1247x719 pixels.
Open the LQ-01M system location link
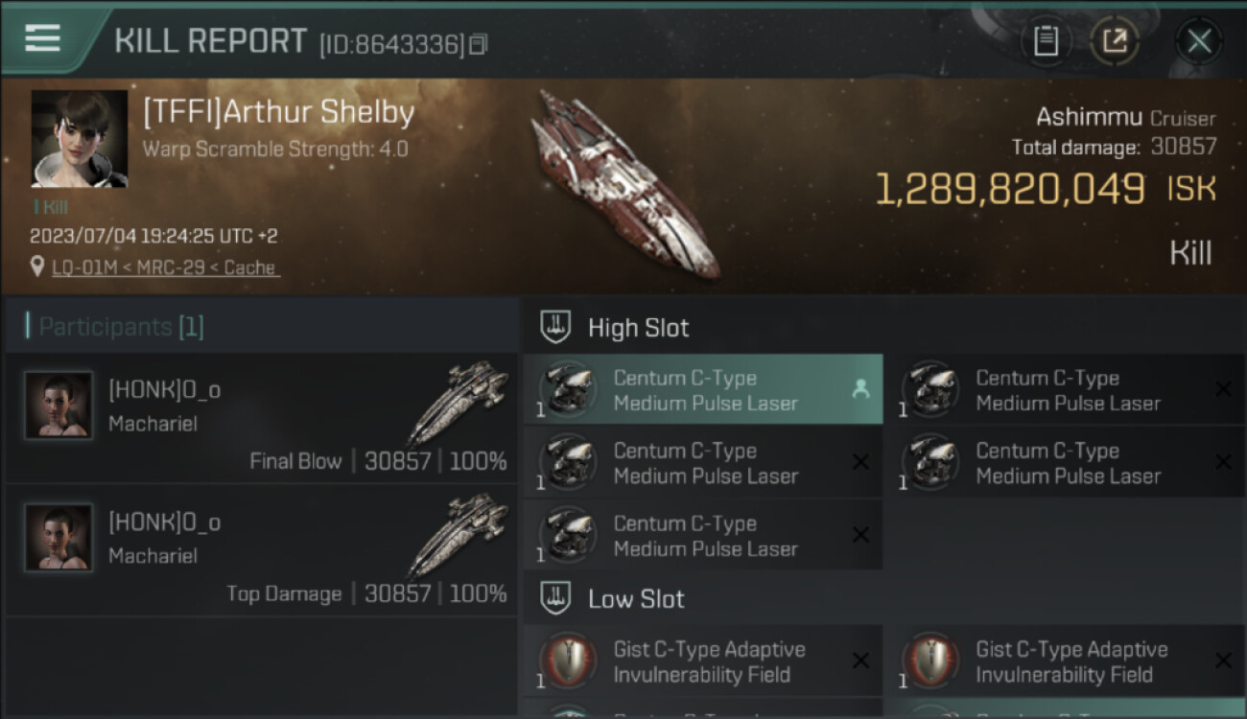point(165,268)
